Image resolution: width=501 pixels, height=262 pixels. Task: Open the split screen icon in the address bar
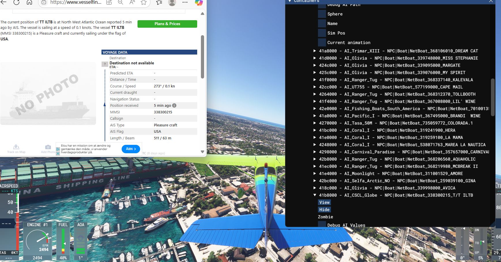click(x=109, y=2)
